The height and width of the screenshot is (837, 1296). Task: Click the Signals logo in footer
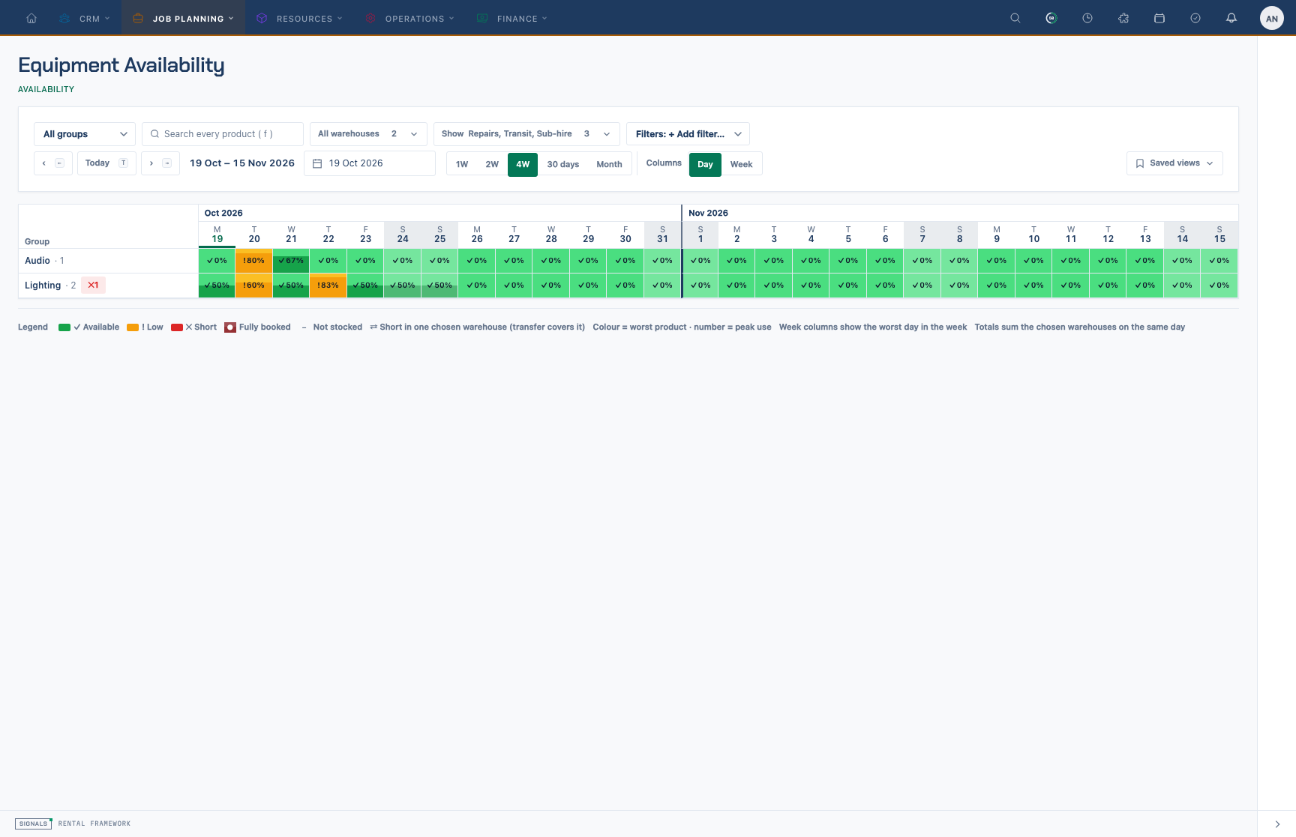point(34,824)
